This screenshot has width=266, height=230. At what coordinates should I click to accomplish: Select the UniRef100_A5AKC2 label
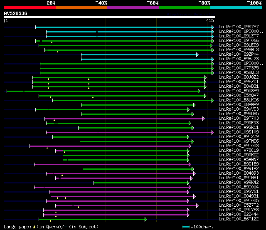click(x=239, y=155)
